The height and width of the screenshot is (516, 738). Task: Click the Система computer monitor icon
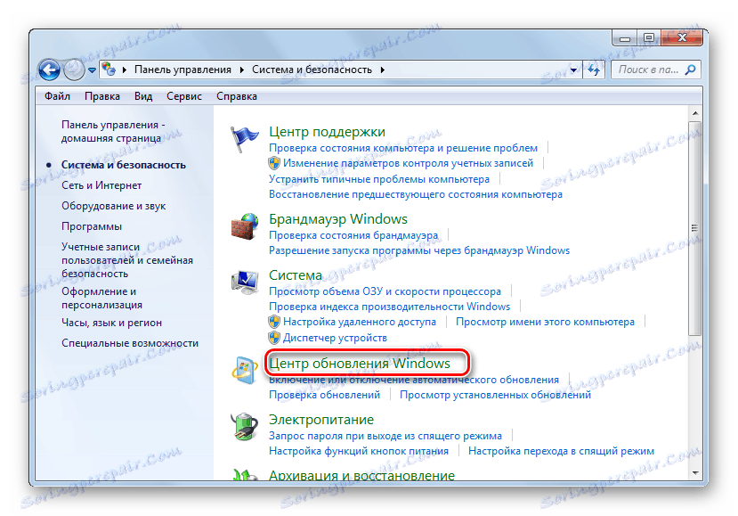(244, 282)
